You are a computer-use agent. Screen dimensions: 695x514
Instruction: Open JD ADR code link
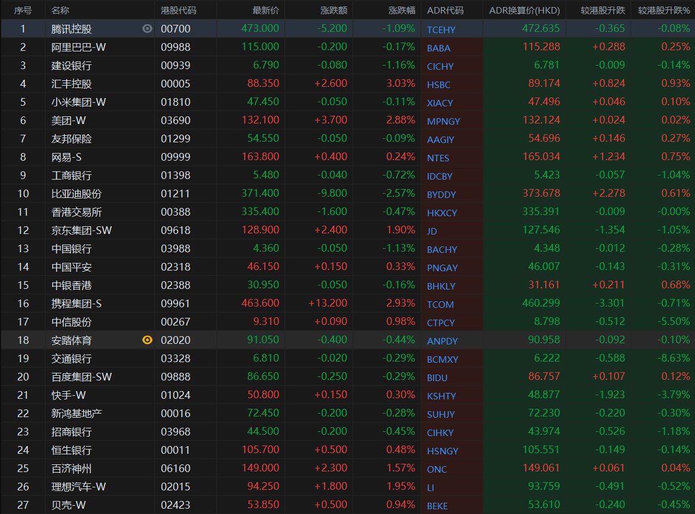432,231
